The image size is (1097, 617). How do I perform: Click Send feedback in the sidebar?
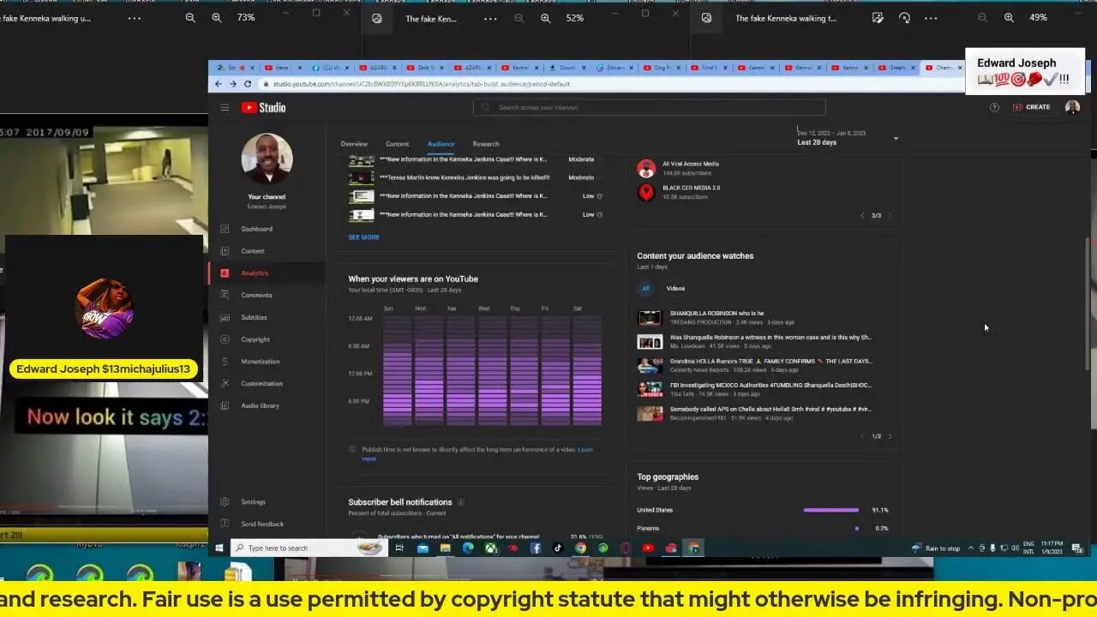pyautogui.click(x=262, y=524)
